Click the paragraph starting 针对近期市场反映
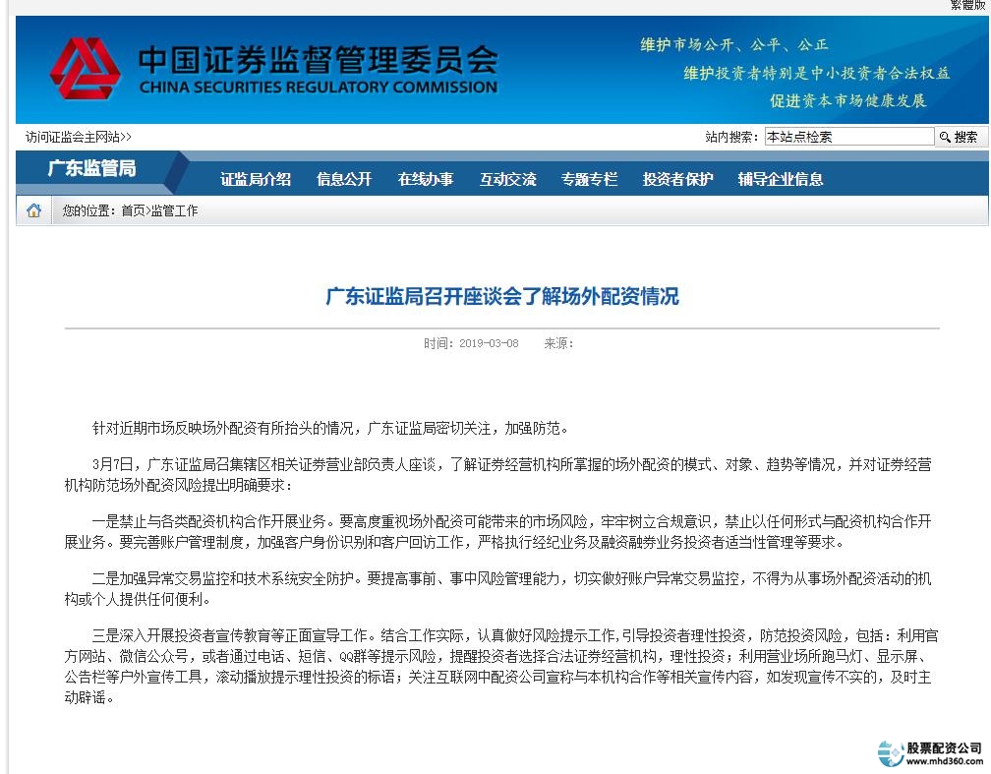Screen dimensions: 991x774 click(x=330, y=429)
